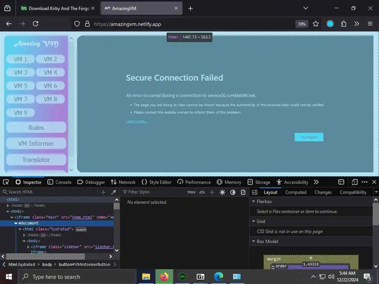The image size is (379, 284).
Task: Open the Firefox account avatar
Action: tap(330, 24)
